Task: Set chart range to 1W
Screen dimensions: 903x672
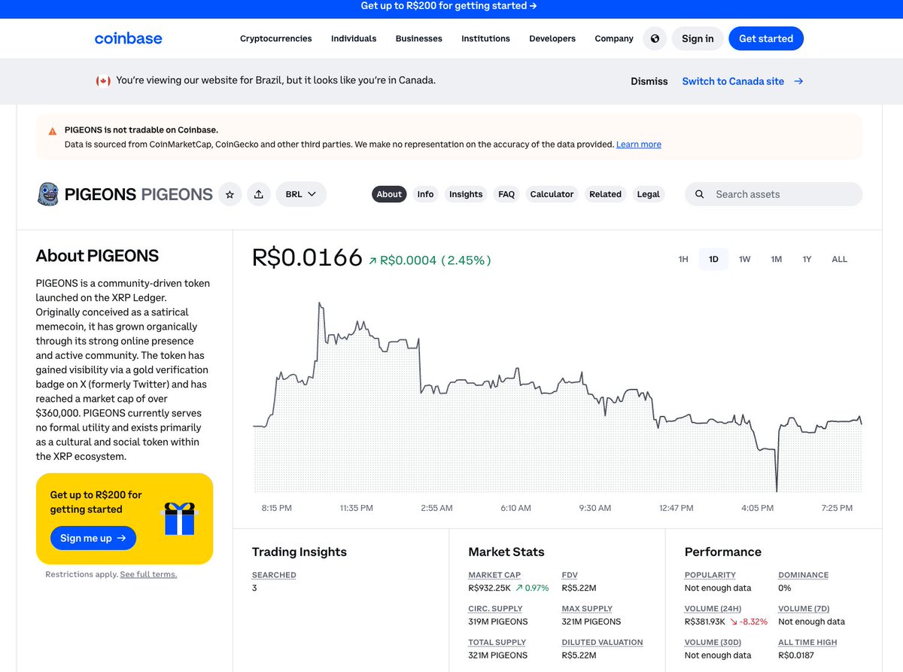Action: [x=744, y=259]
